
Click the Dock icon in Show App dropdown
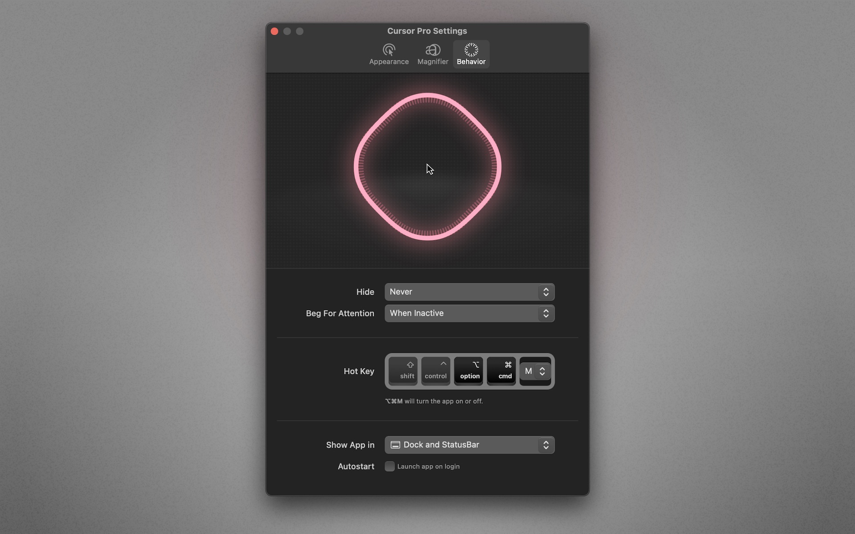pyautogui.click(x=395, y=445)
